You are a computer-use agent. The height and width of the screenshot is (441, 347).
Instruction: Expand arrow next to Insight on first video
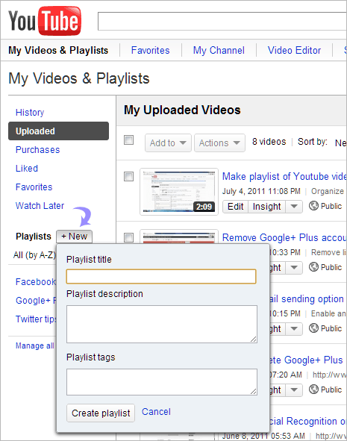point(294,207)
